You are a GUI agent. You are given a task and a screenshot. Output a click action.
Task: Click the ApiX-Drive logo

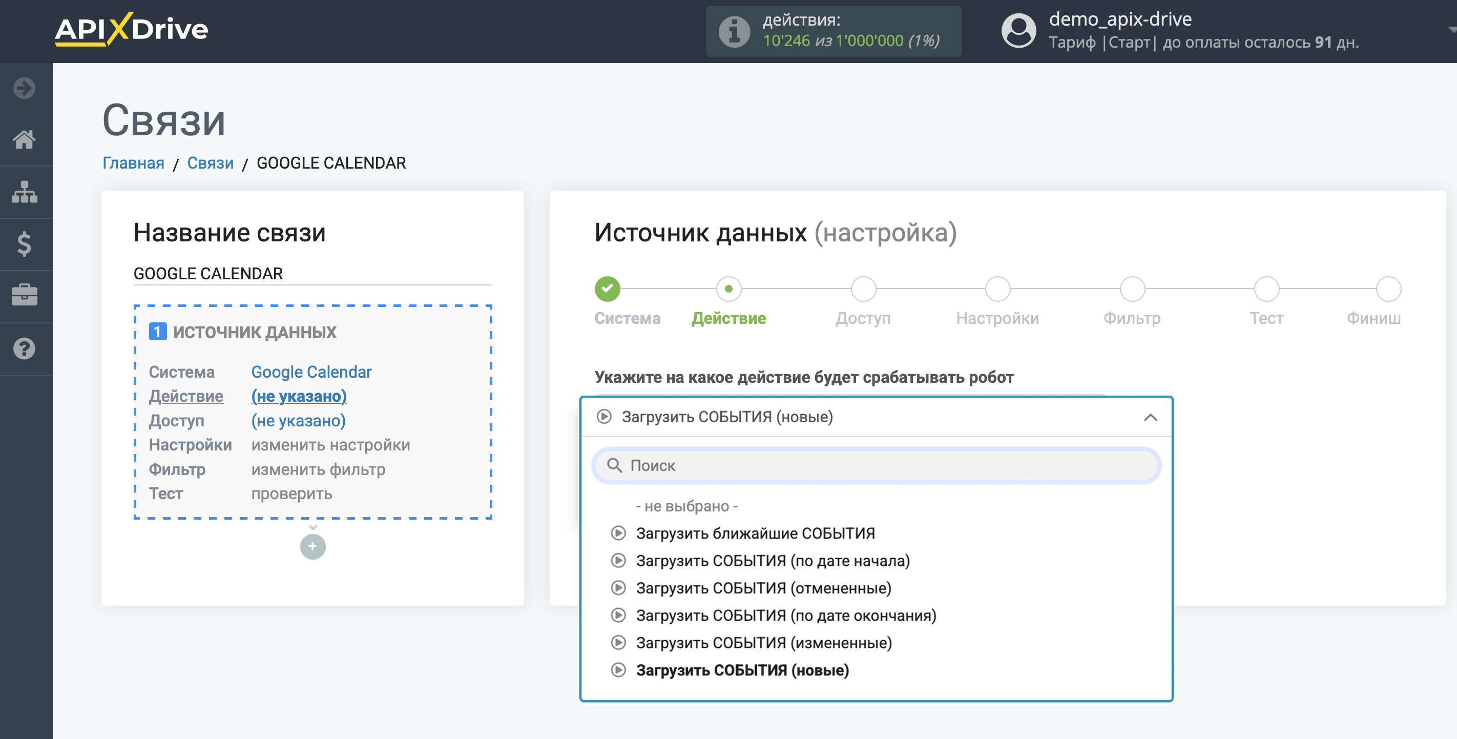point(131,29)
